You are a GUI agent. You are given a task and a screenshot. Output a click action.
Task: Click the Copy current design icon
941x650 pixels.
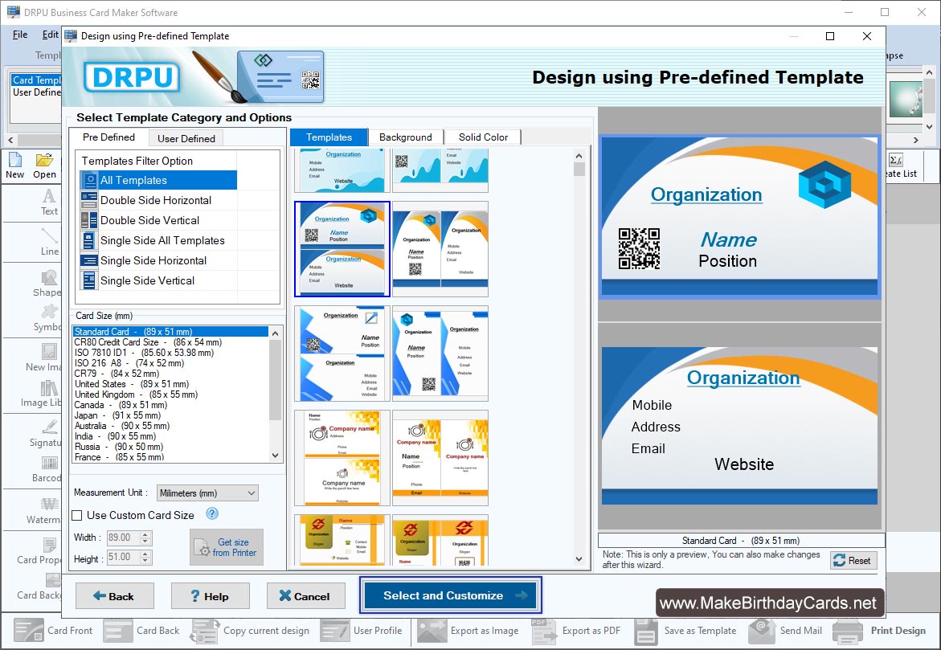(x=205, y=631)
